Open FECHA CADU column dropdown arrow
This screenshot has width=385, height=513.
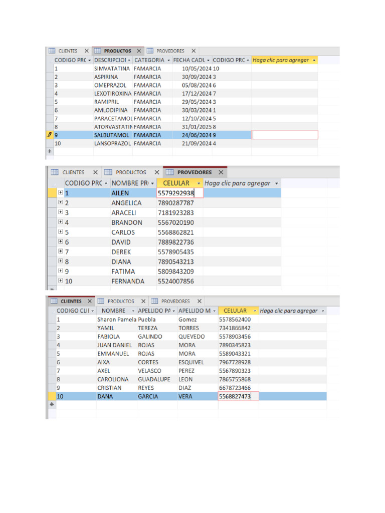(208, 61)
